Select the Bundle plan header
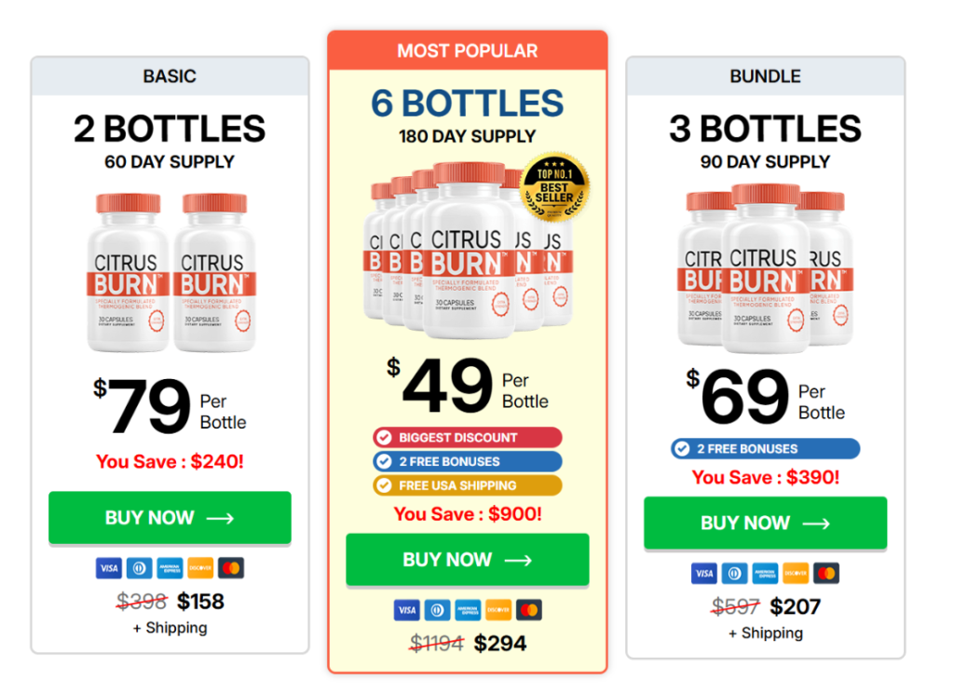 766,76
